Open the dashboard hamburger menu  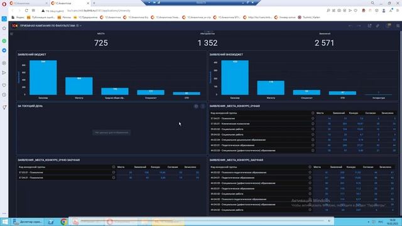(x=11, y=34)
